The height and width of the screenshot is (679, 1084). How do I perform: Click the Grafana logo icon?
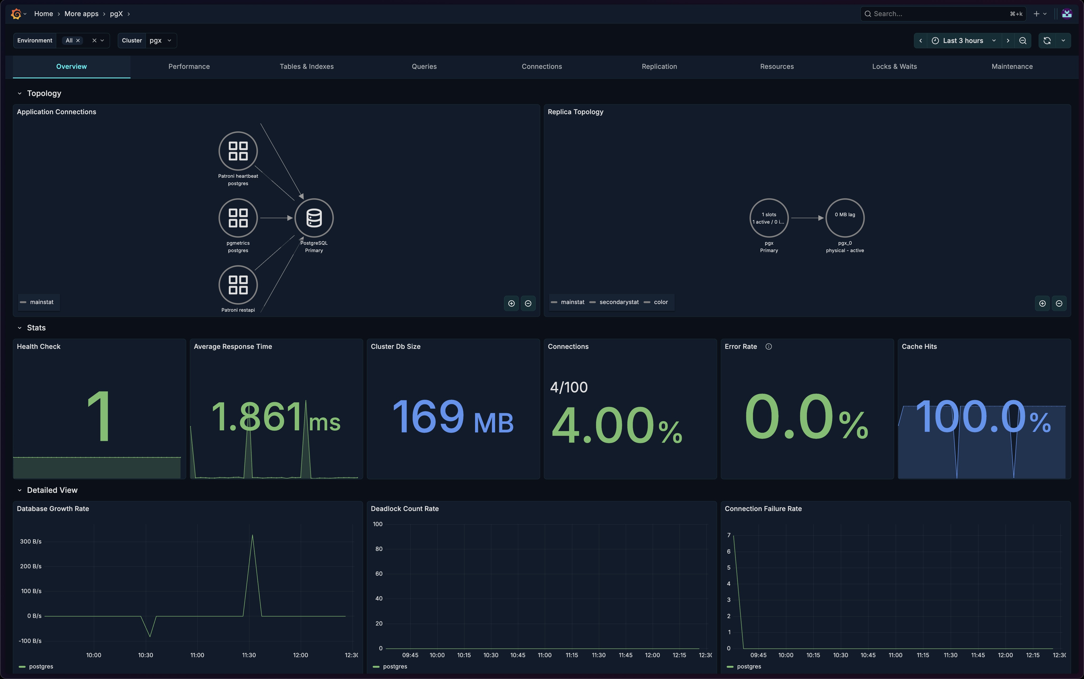pos(16,14)
